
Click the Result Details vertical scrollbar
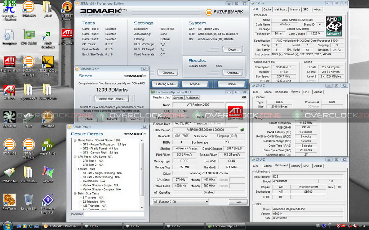pos(142,174)
